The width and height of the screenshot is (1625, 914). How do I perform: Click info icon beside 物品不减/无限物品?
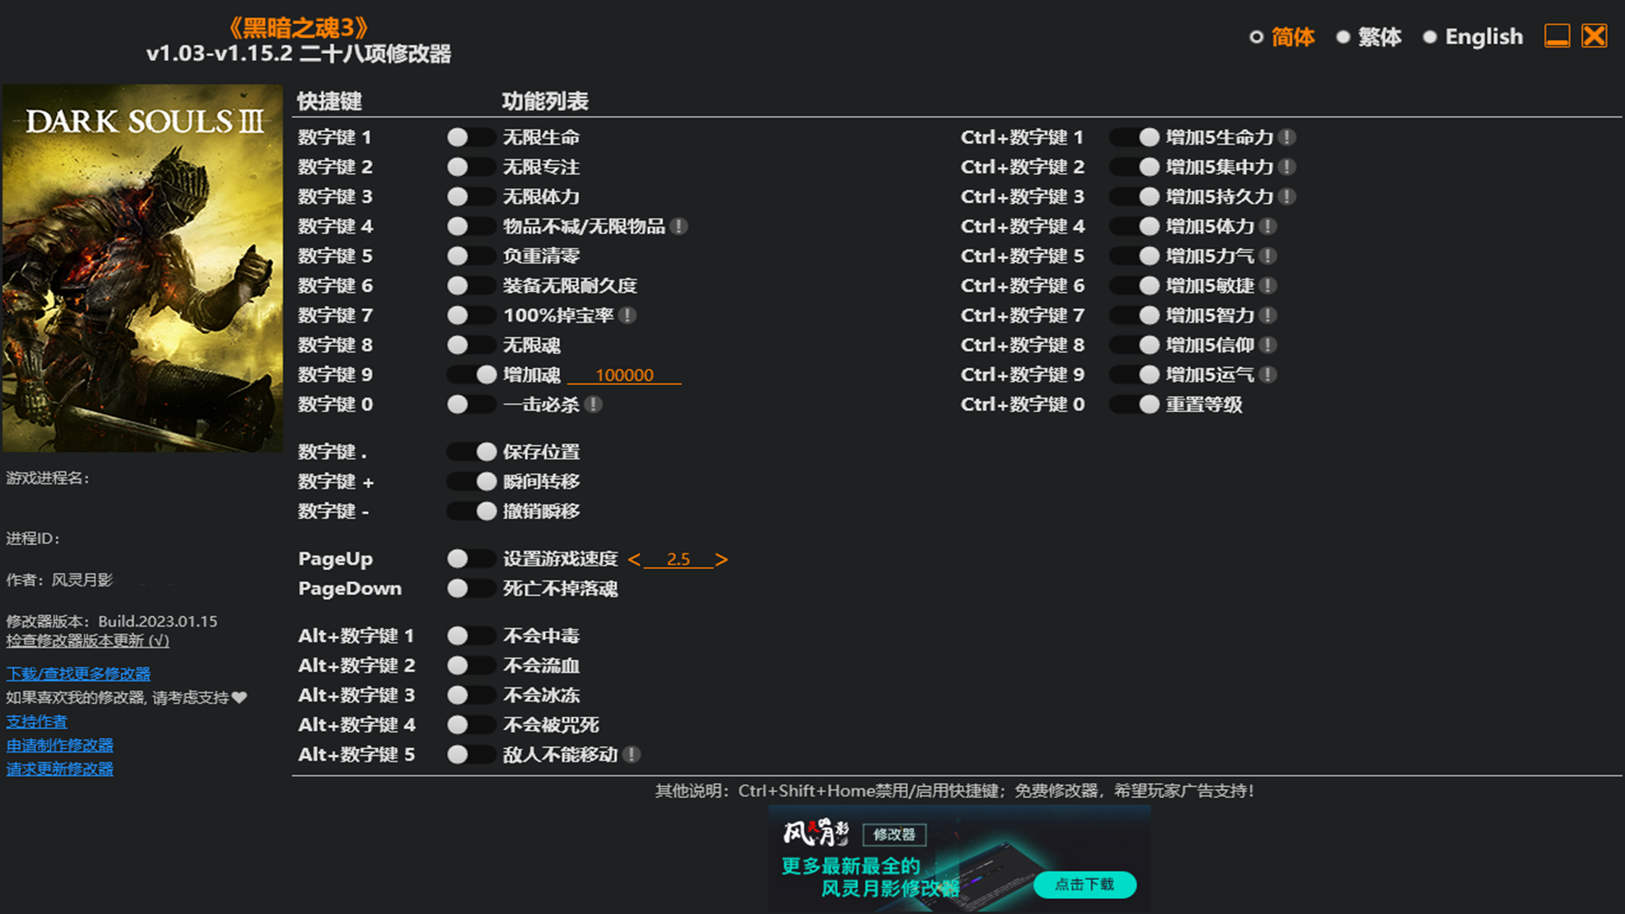pyautogui.click(x=679, y=226)
